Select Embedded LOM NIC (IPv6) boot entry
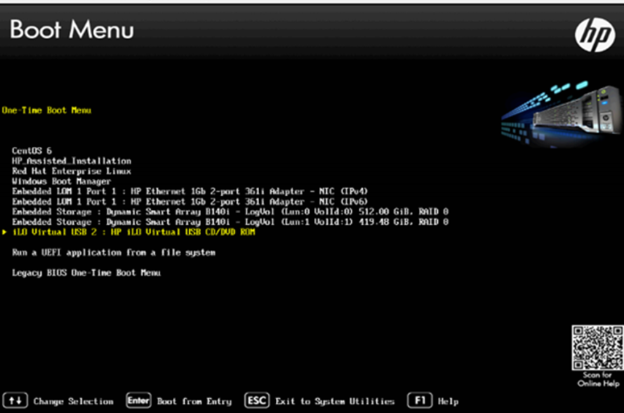 pos(190,202)
